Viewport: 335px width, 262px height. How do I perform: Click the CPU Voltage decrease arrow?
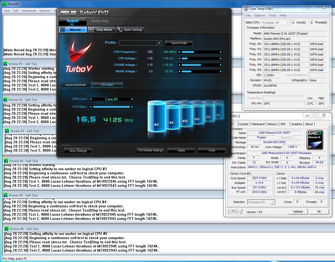tap(179, 59)
